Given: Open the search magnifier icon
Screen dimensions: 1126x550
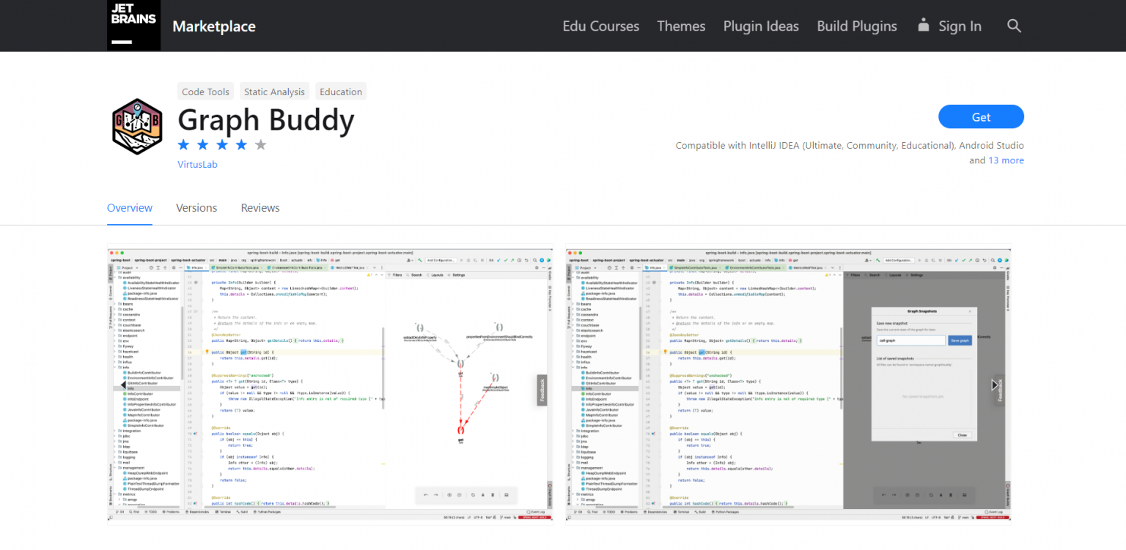Looking at the screenshot, I should 1015,26.
